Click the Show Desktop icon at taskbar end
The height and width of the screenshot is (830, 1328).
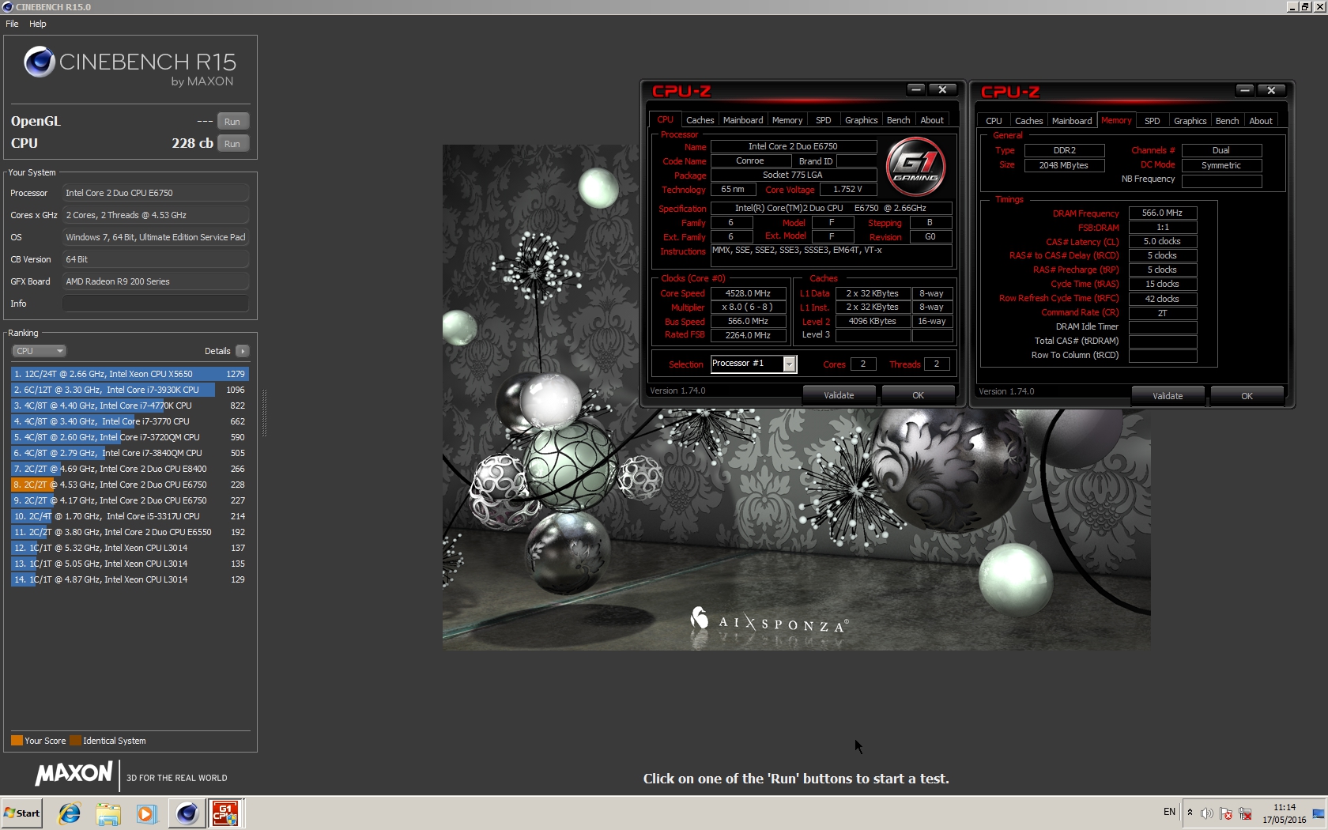coord(1319,813)
